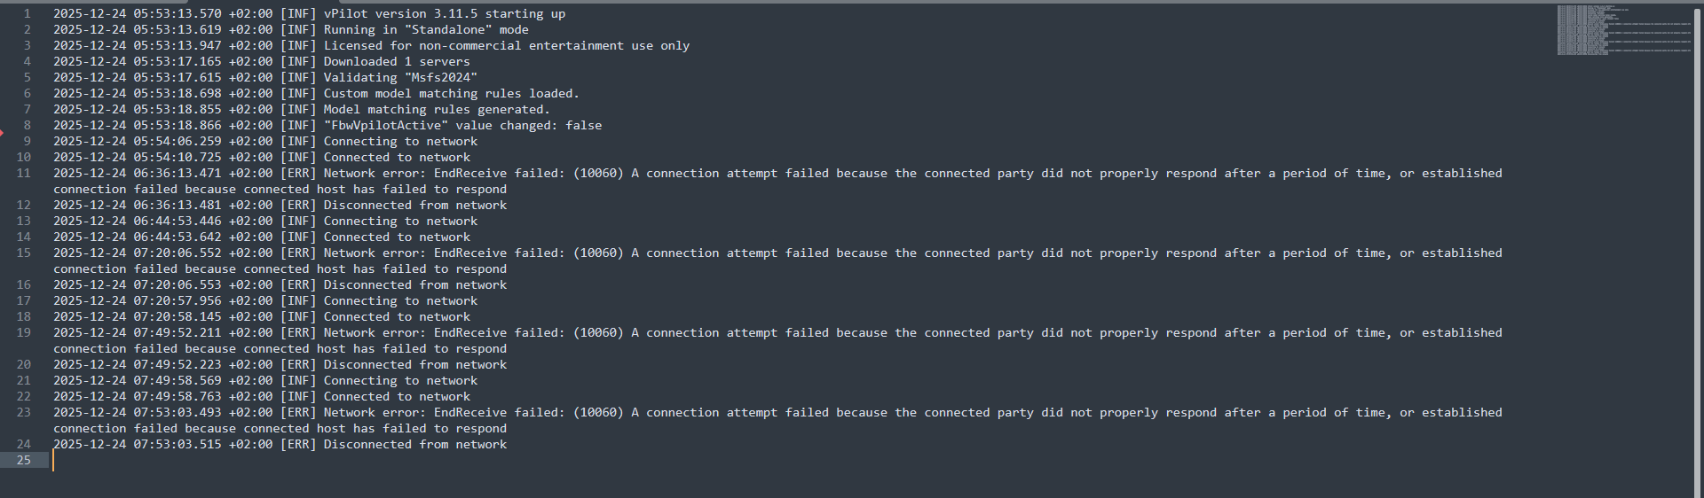The image size is (1704, 498).
Task: Click line number 25 in the gutter
Action: pos(24,461)
